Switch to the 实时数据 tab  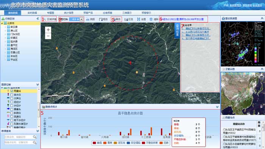[32, 13]
